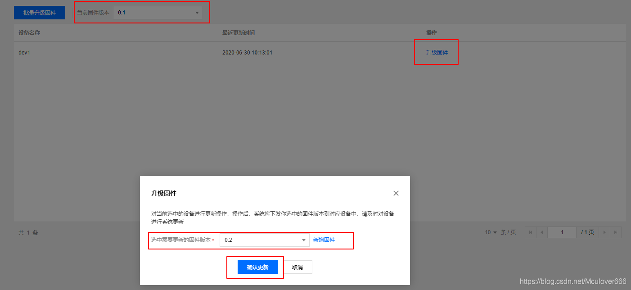Image resolution: width=631 pixels, height=290 pixels.
Task: Click inside the page number input box
Action: (x=562, y=232)
